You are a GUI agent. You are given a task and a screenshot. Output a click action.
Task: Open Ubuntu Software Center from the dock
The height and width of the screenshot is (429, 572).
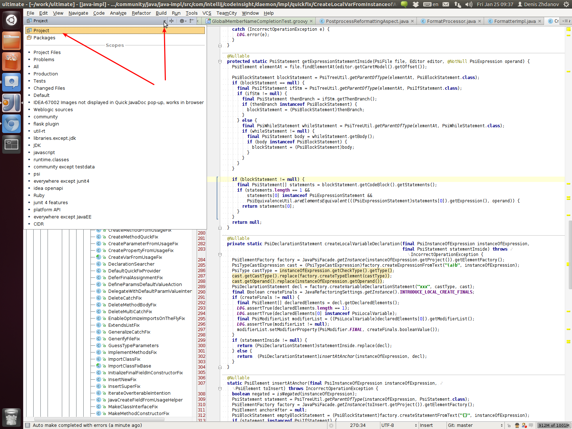11,61
